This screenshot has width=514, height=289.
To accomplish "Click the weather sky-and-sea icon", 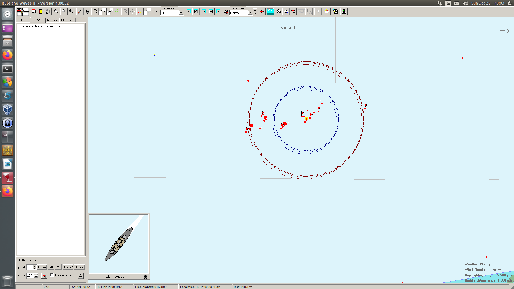I will 270,12.
